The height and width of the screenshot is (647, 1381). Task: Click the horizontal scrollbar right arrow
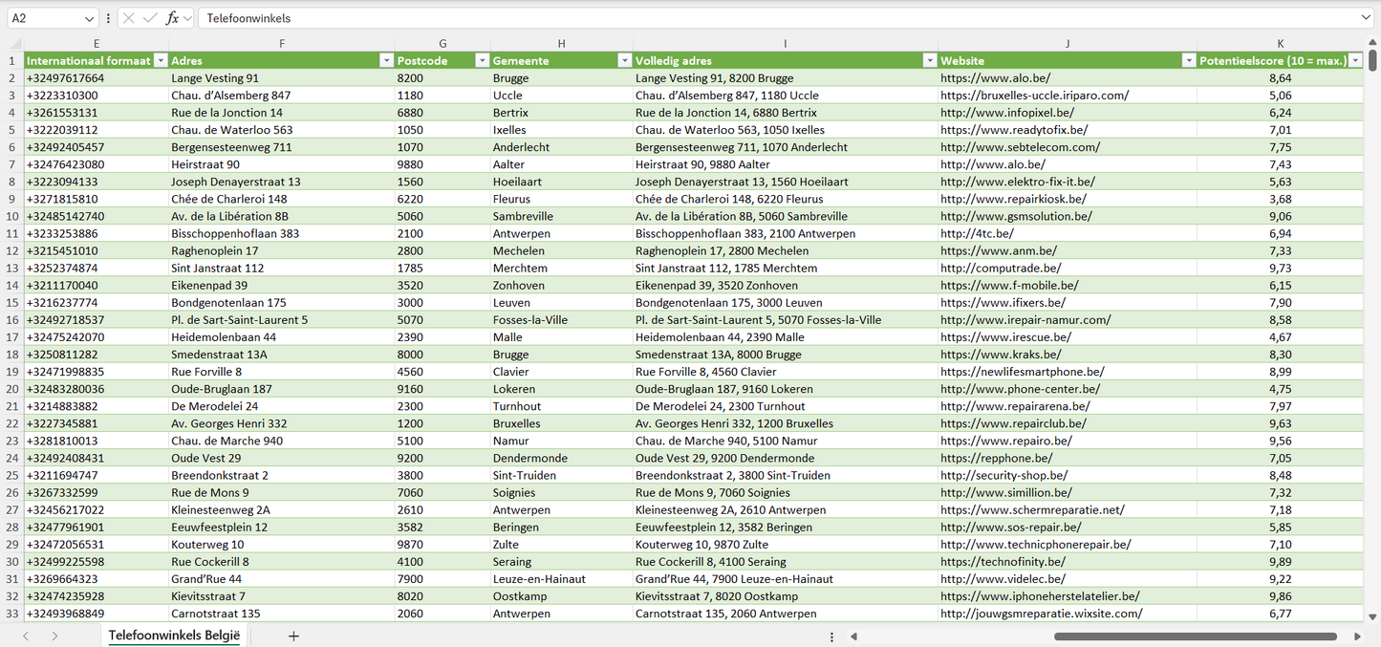pos(1357,636)
